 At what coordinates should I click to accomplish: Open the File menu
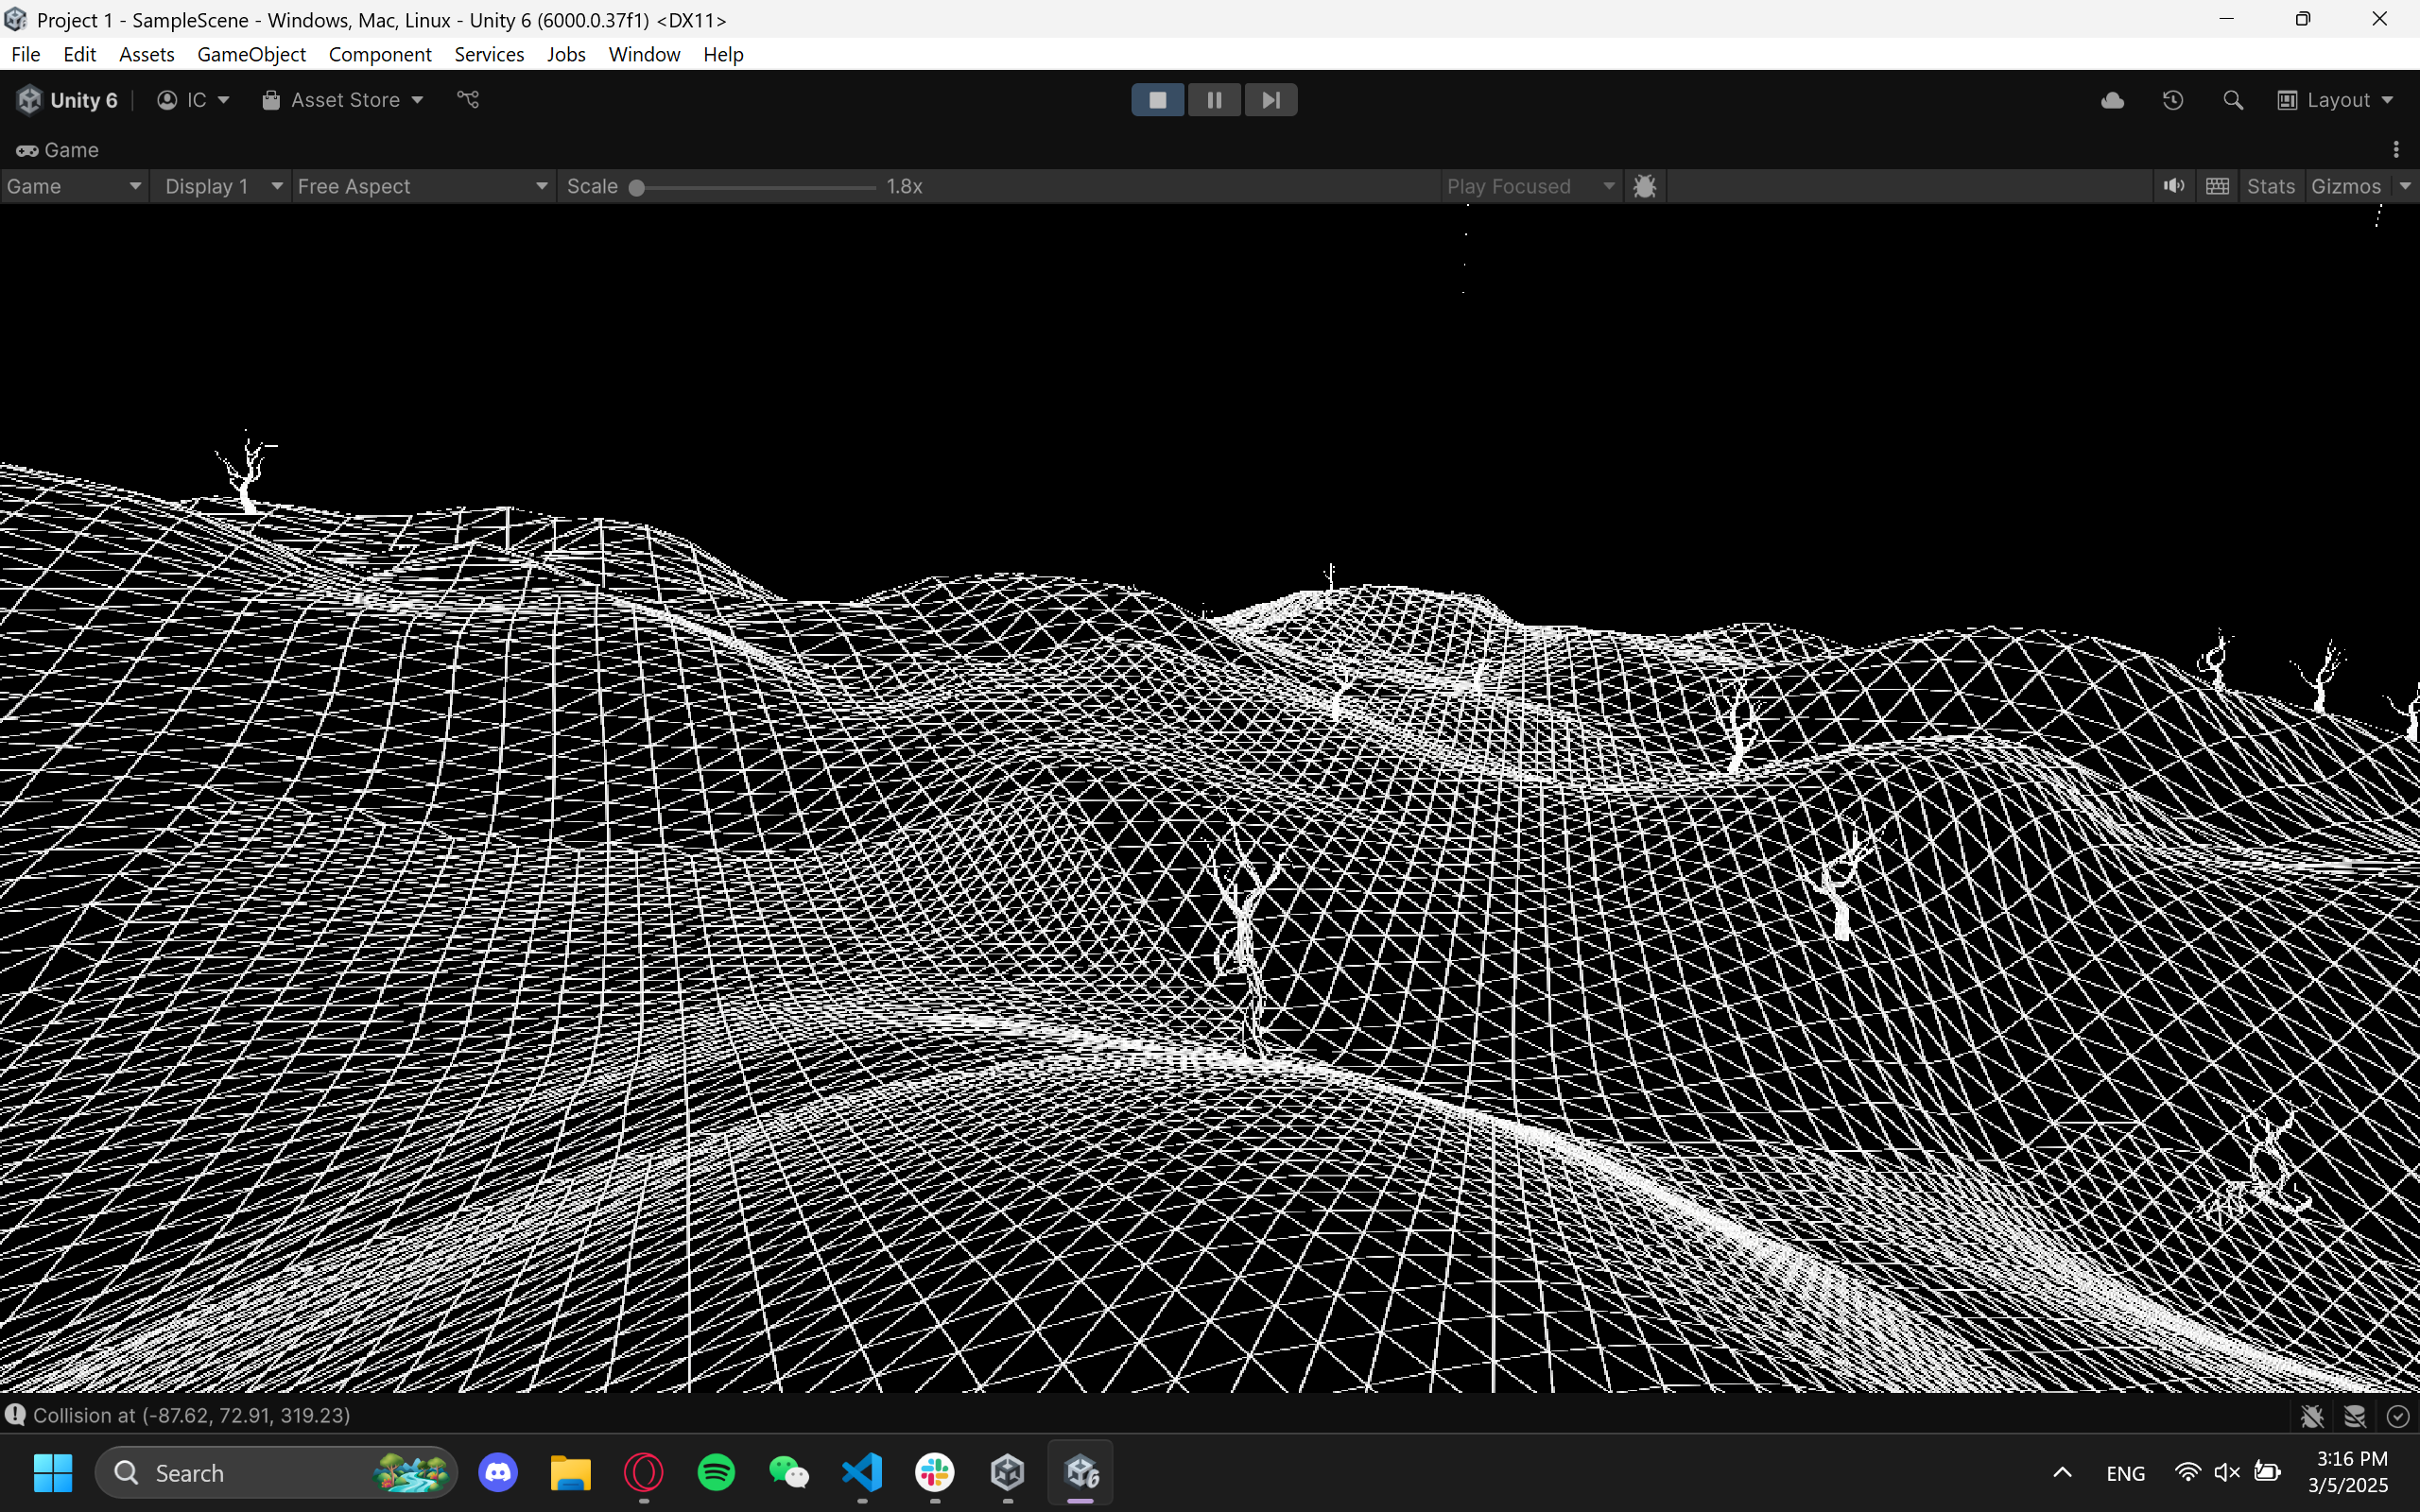[26, 54]
